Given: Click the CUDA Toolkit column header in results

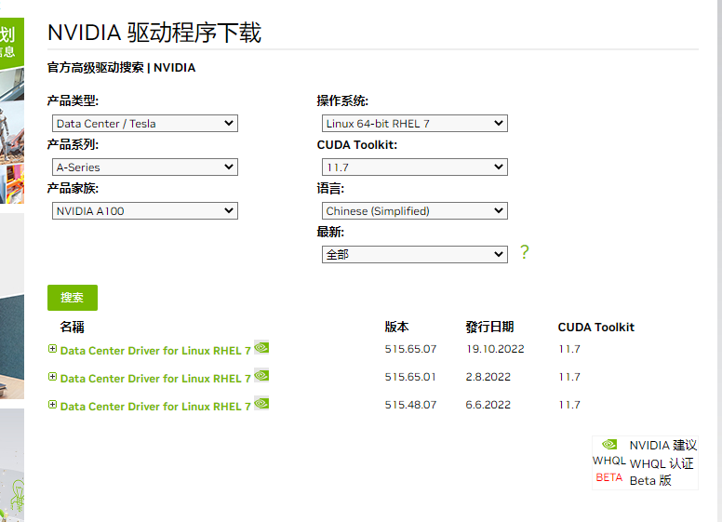Looking at the screenshot, I should point(595,327).
